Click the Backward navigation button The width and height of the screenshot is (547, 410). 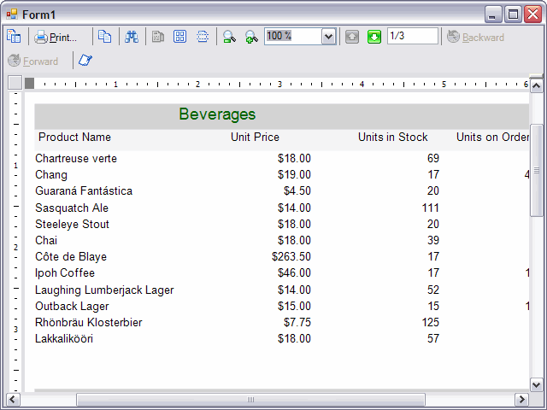(475, 38)
